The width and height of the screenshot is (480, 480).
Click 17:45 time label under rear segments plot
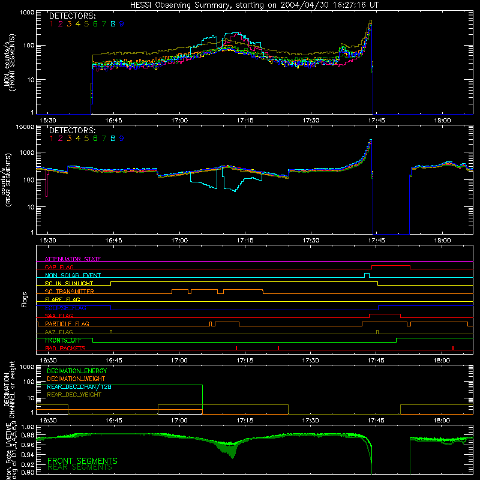point(377,241)
